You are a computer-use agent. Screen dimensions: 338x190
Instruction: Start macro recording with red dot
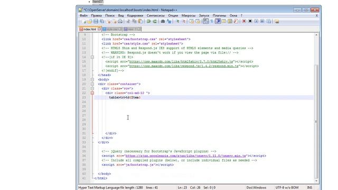244,21
